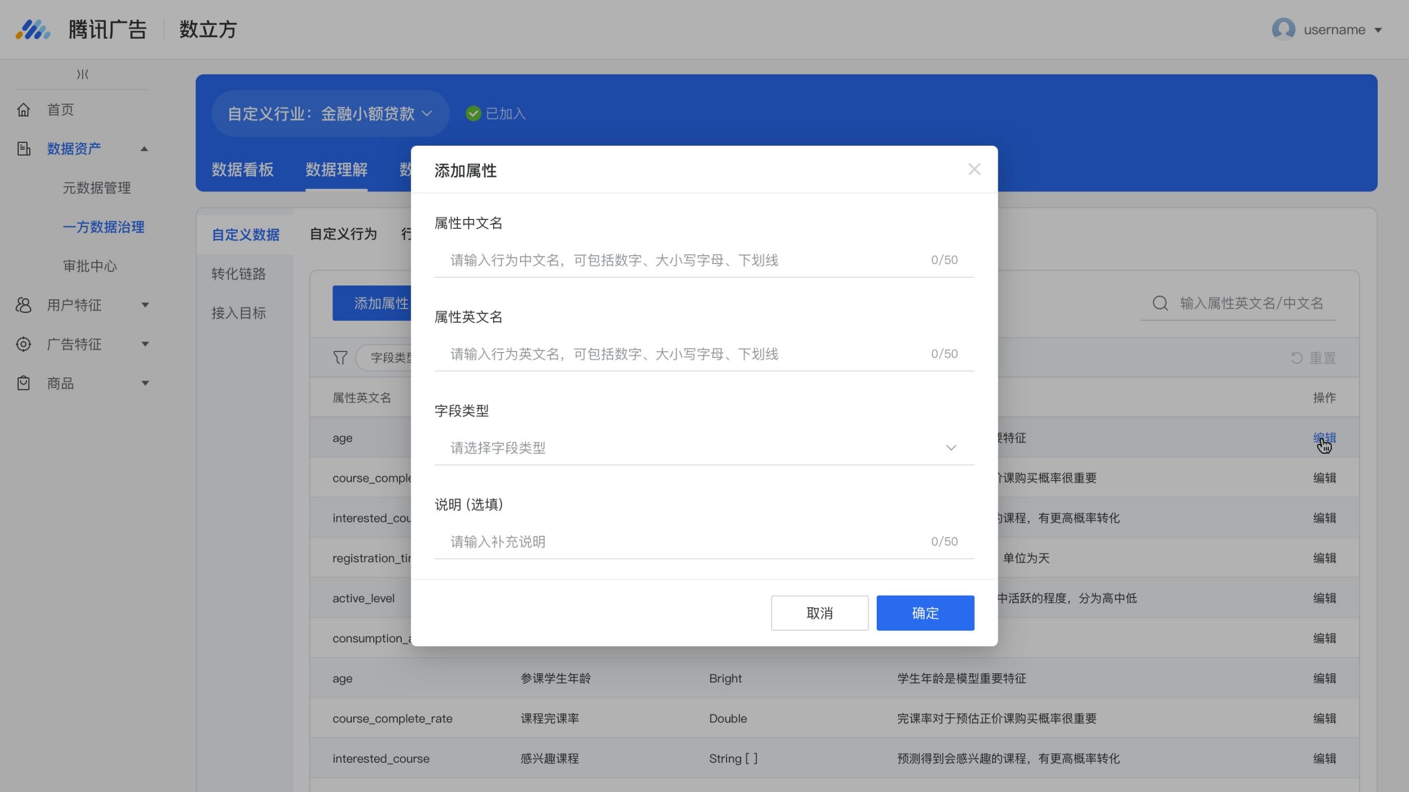Focus the 属性英文名 input field
Viewport: 1409px width, 792px height.
tap(704, 354)
